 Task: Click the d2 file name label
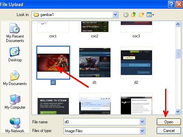click(136, 82)
